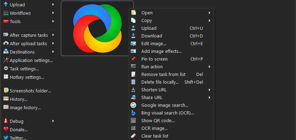Click the Show QR code icon
The height and width of the screenshot is (140, 296).
tap(133, 120)
